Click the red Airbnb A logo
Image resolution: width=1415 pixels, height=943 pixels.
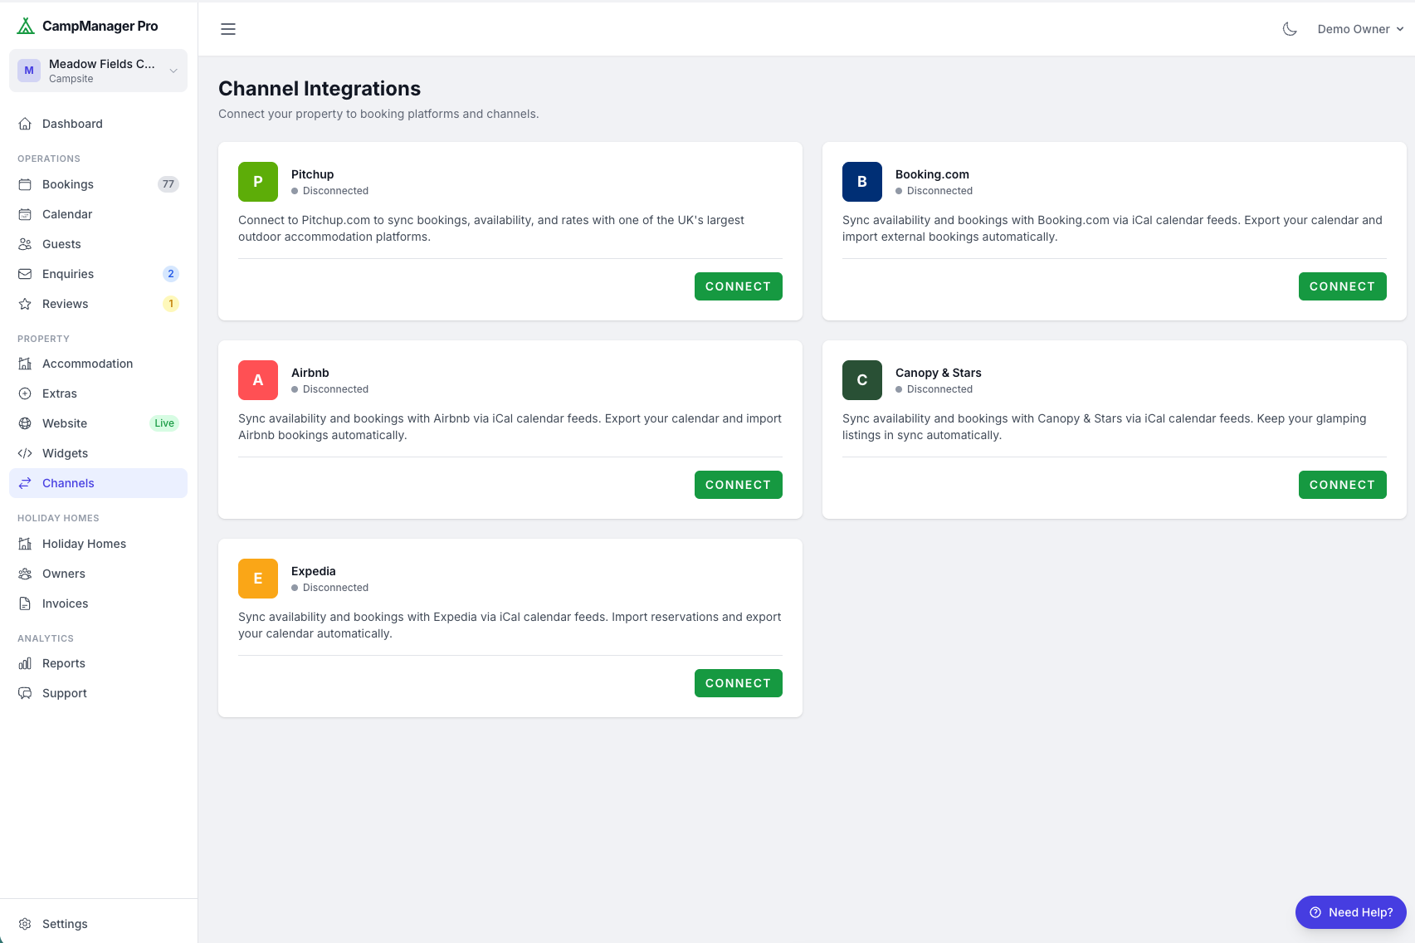[258, 380]
